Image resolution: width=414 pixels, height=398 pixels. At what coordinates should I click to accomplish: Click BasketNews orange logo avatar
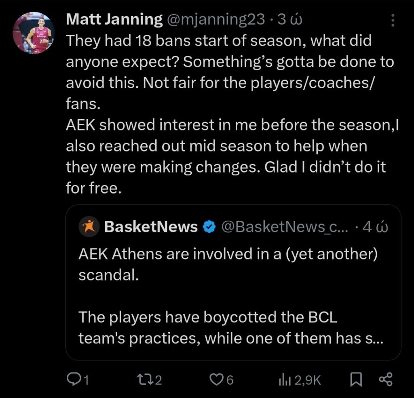[89, 227]
